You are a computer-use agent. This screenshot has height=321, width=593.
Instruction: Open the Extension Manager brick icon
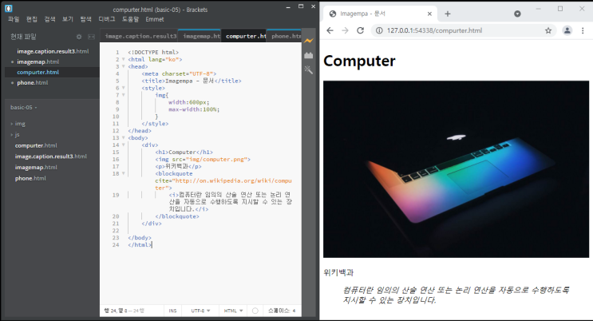pos(309,56)
